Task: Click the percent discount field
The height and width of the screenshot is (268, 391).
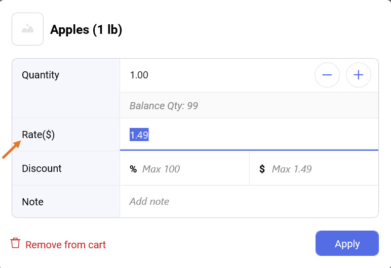Action: tap(192, 169)
